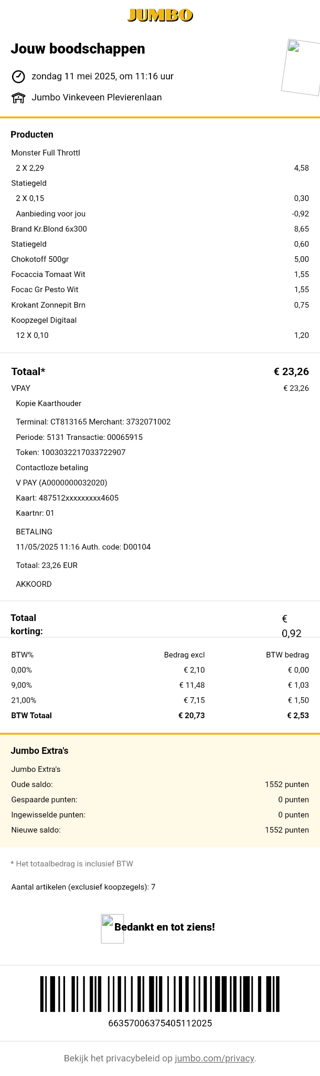Click the clock icon beside the date

click(x=18, y=77)
